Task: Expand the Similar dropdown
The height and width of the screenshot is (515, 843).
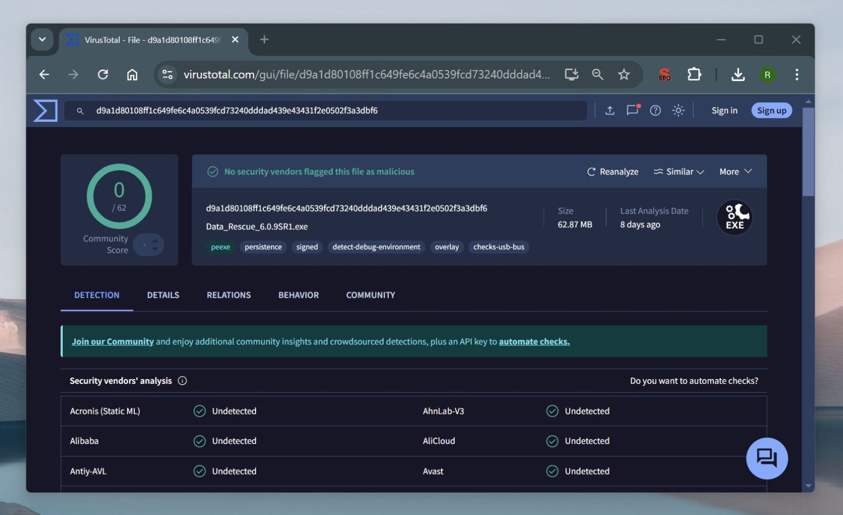Action: [679, 172]
